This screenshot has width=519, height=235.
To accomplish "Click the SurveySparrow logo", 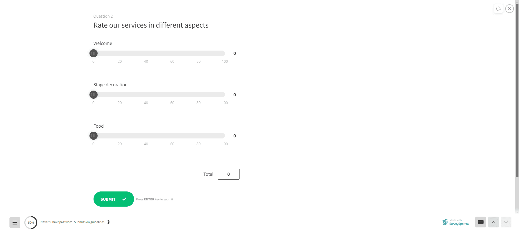I will pos(456,222).
